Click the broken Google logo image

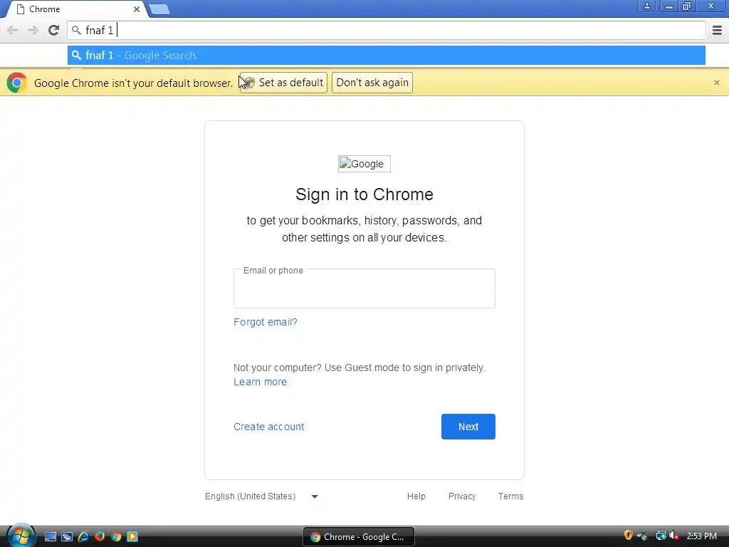coord(364,164)
